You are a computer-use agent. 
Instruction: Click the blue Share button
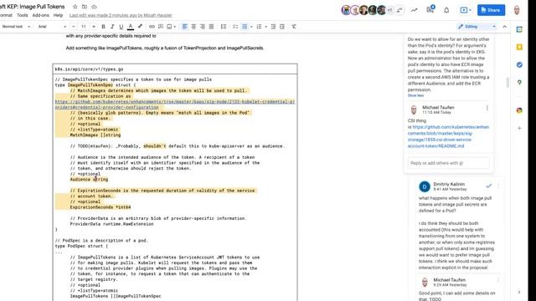point(491,10)
